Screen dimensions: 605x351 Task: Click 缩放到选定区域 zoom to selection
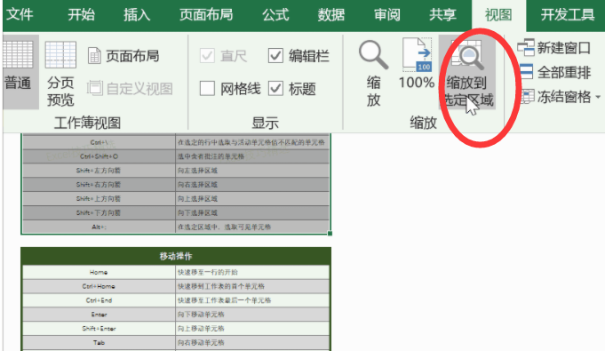point(467,73)
